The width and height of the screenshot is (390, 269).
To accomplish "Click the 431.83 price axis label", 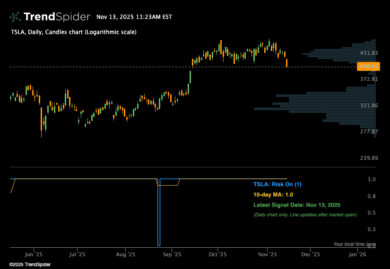I will click(369, 53).
